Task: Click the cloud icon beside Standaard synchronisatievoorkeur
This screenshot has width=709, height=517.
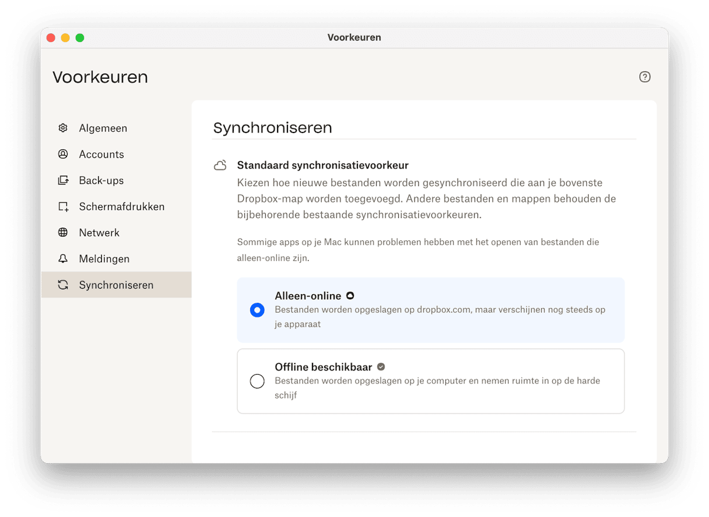Action: pos(220,166)
